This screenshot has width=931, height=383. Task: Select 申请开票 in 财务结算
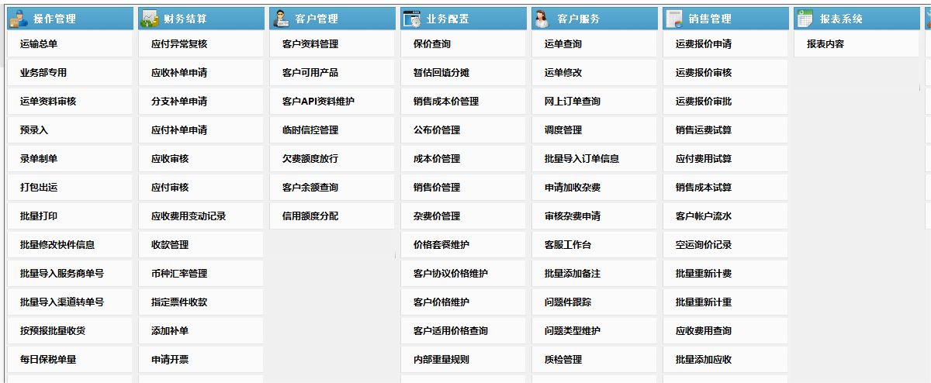coord(170,360)
